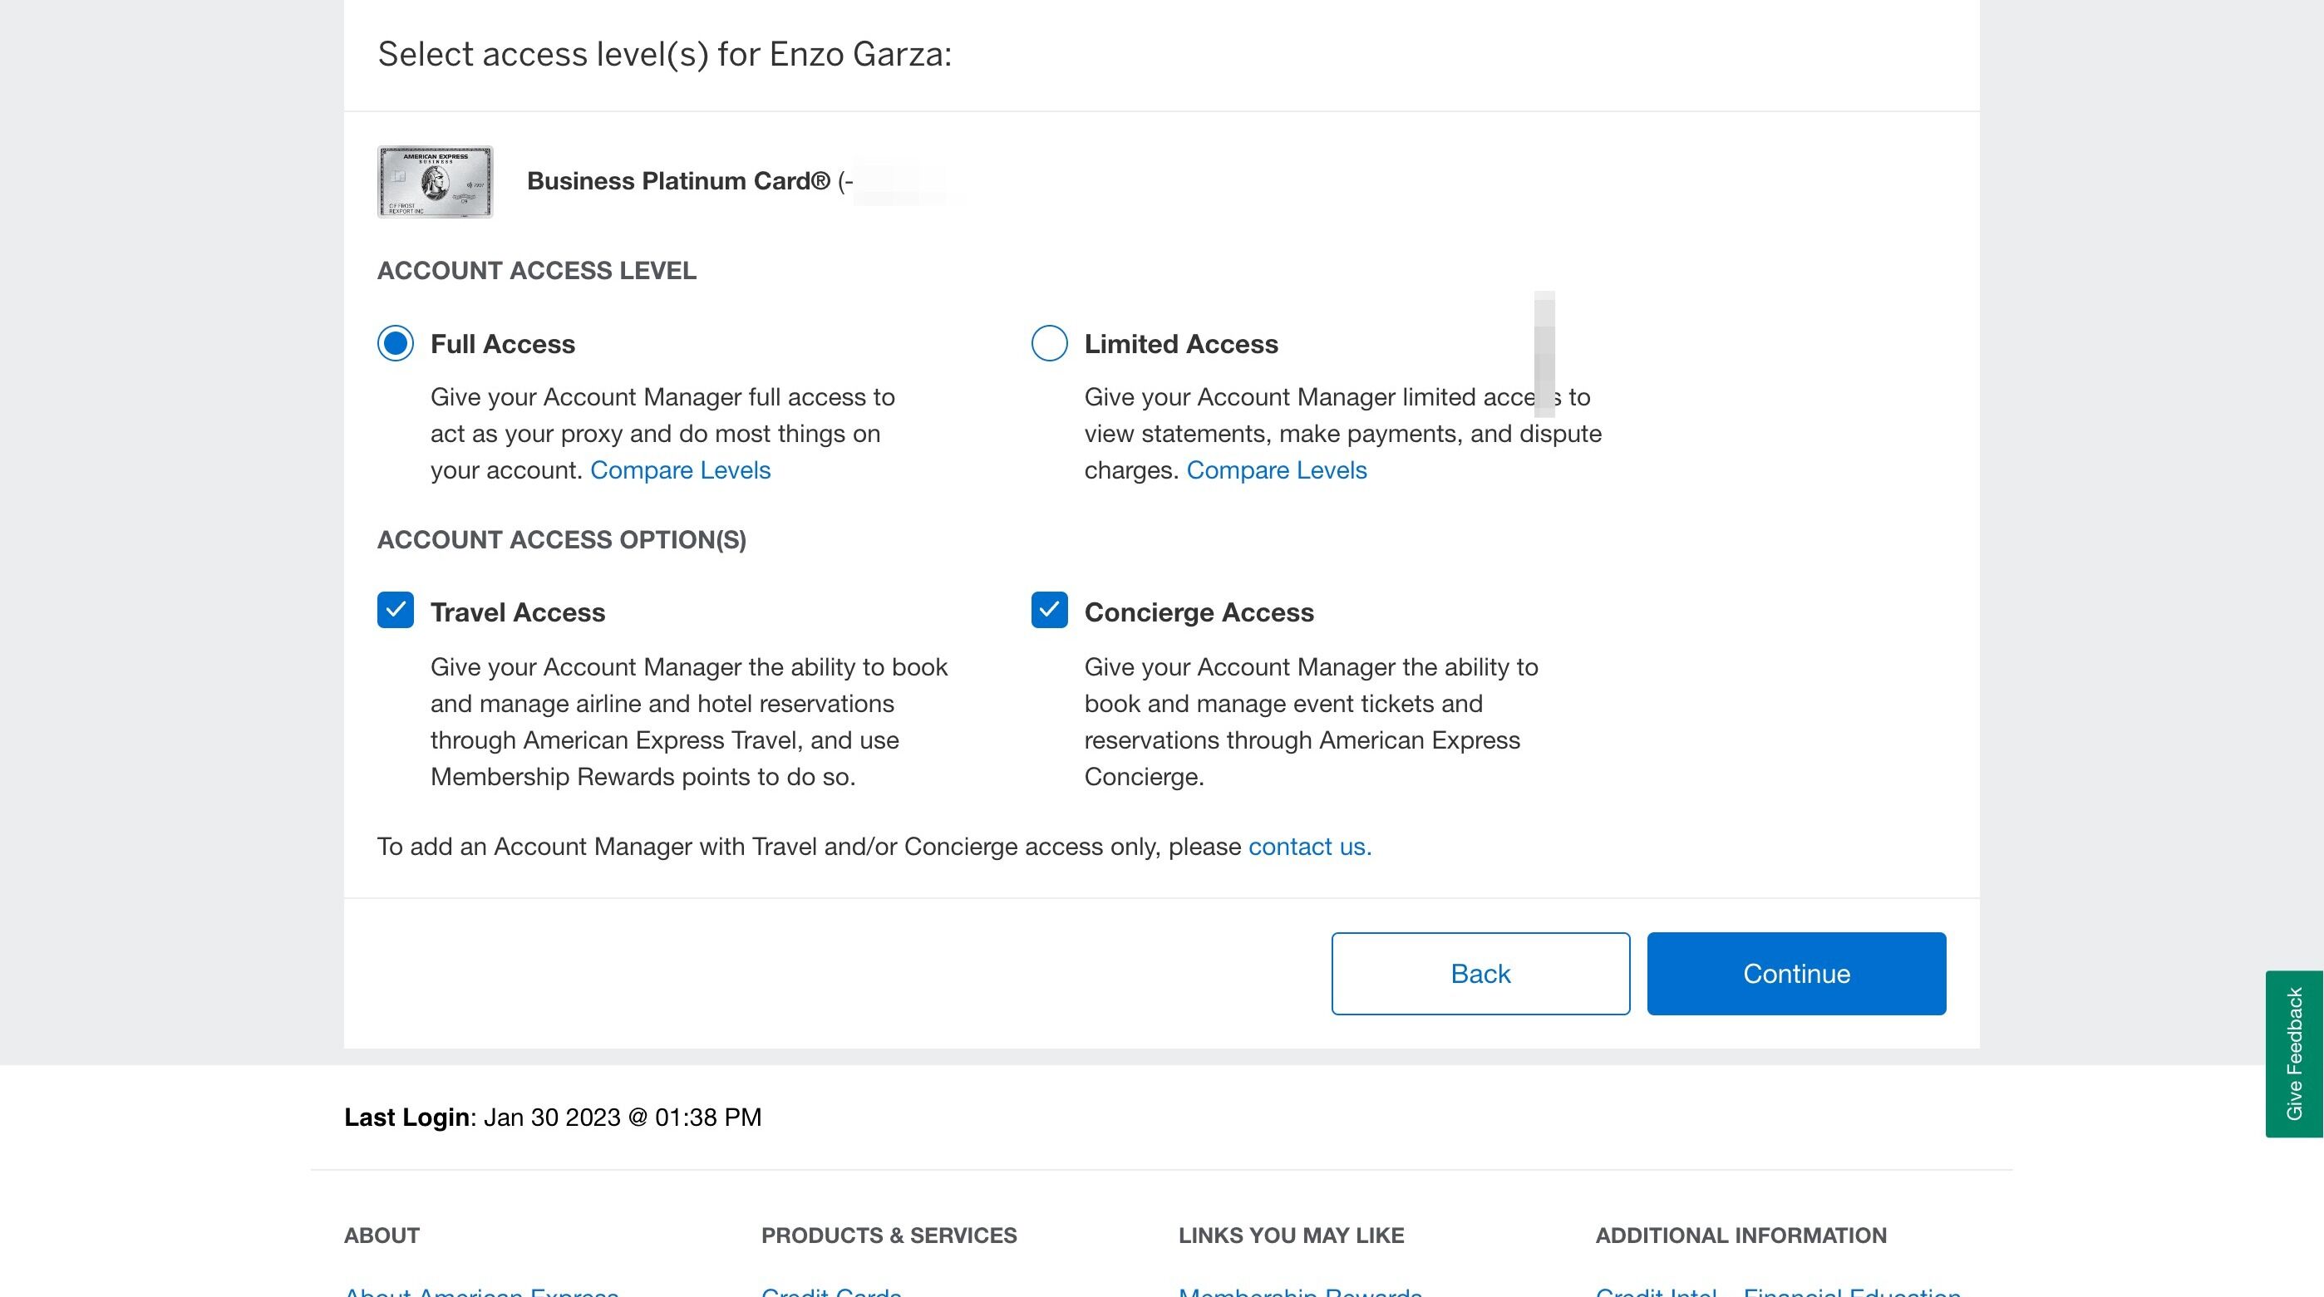
Task: Uncheck the Travel Access checkbox
Action: 395,610
